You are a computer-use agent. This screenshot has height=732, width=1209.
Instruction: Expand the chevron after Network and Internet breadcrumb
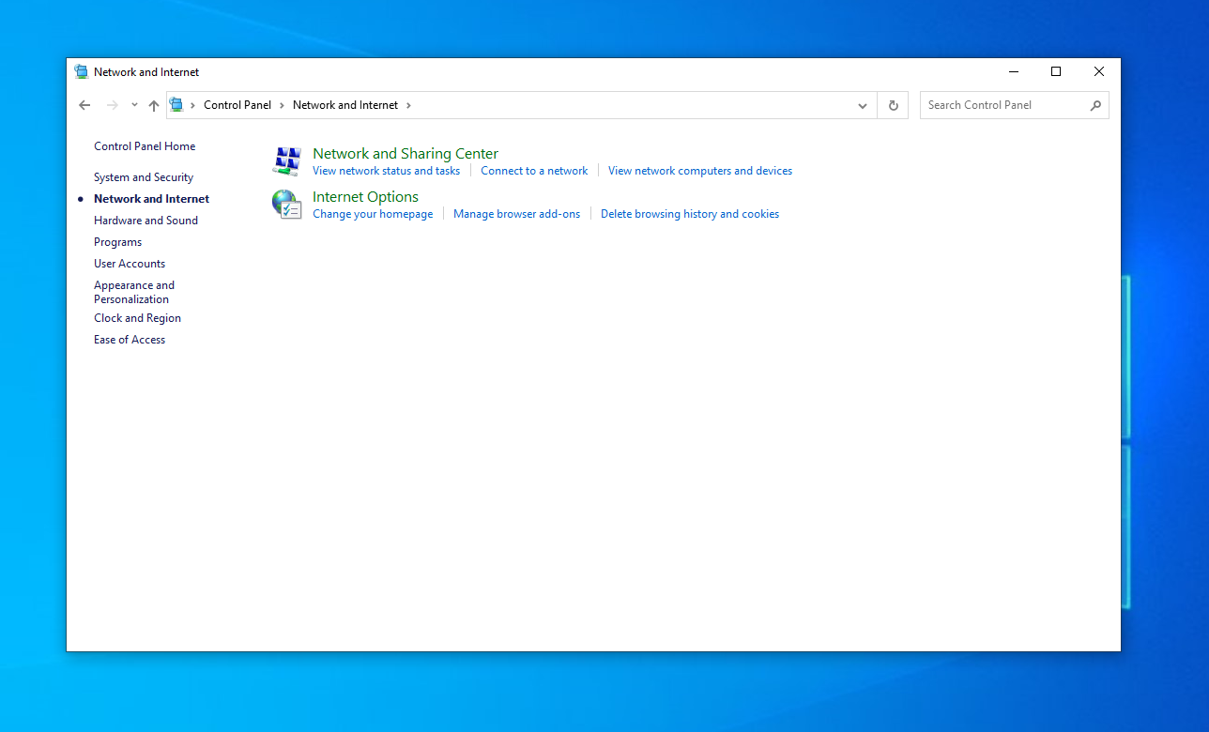(408, 105)
